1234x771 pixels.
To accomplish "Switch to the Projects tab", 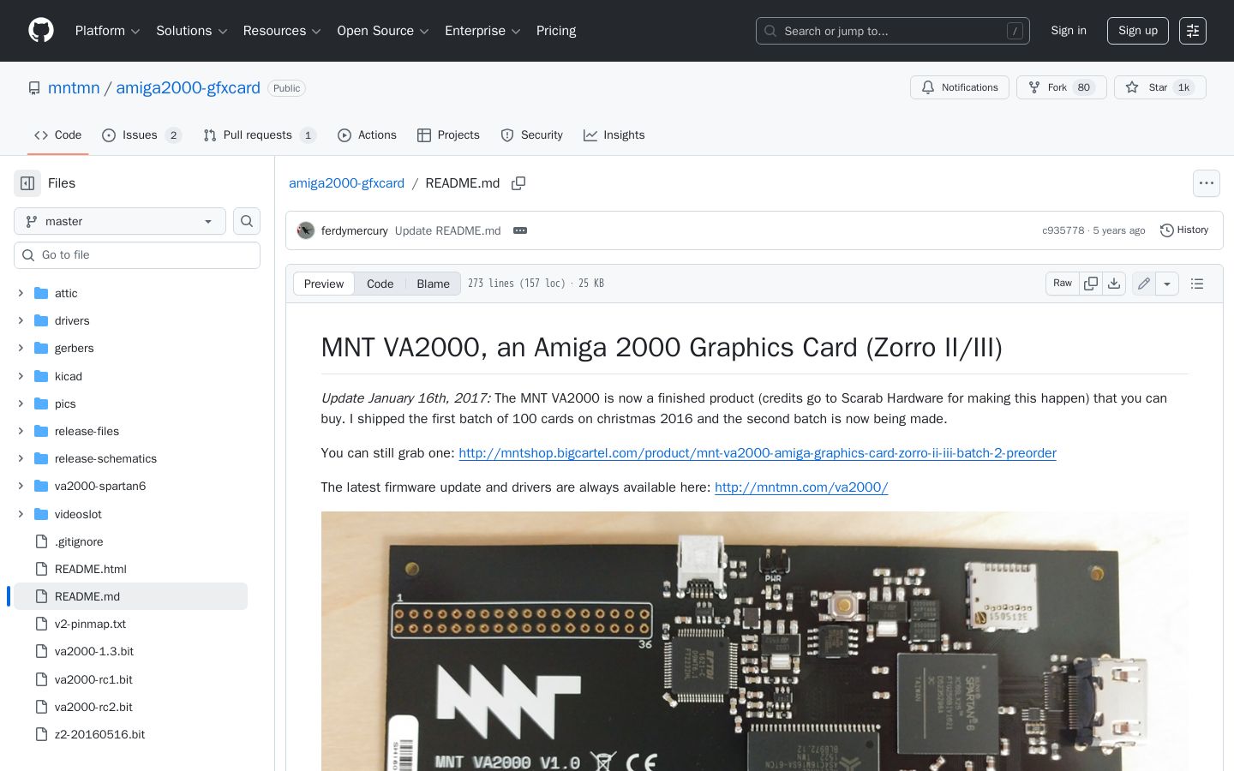I will pos(448,135).
